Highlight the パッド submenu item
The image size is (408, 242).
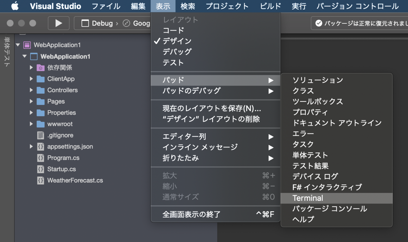pyautogui.click(x=215, y=80)
